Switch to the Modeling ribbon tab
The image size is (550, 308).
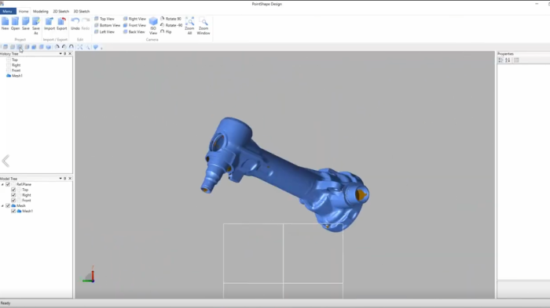(41, 11)
